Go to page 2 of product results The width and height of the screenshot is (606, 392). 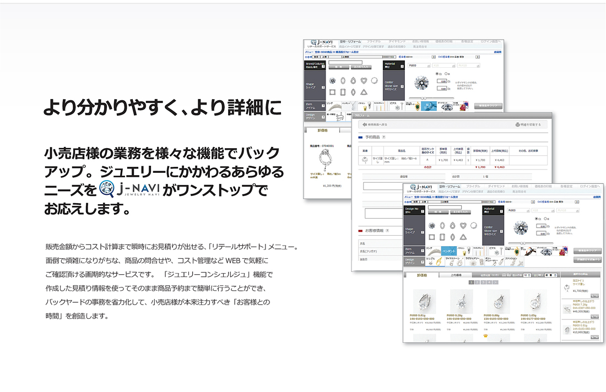point(477,282)
